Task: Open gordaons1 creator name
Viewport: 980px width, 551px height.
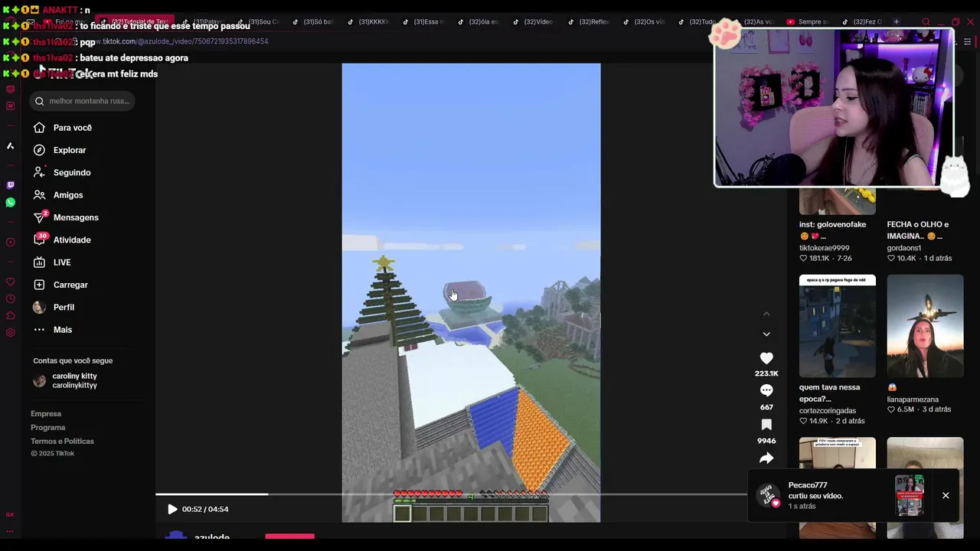Action: pyautogui.click(x=904, y=248)
